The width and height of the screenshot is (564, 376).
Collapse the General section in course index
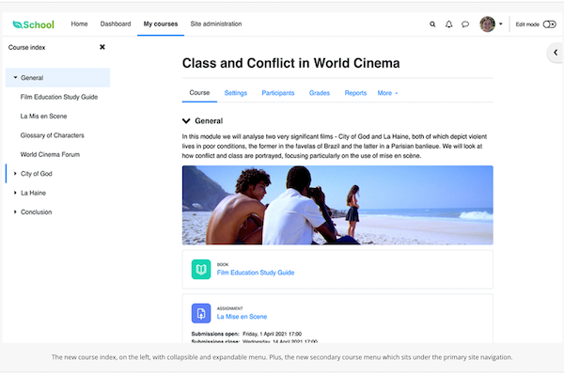[15, 78]
